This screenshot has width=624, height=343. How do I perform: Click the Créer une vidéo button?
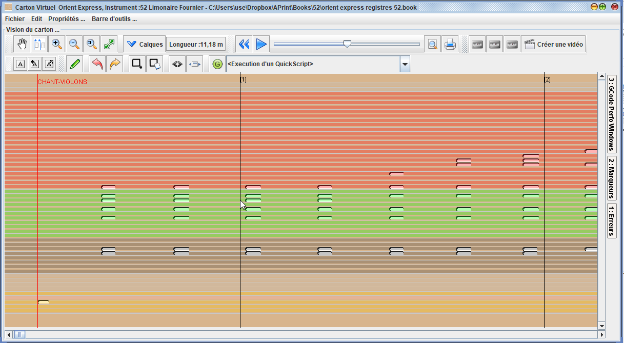(553, 45)
